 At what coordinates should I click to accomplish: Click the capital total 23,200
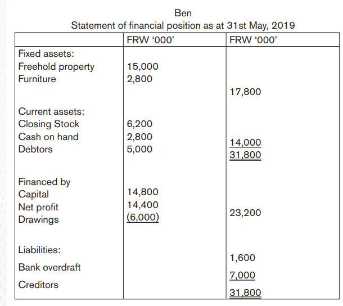[245, 213]
